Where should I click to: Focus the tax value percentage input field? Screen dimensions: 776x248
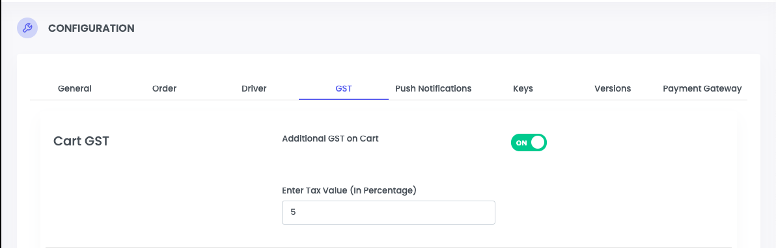coord(389,212)
